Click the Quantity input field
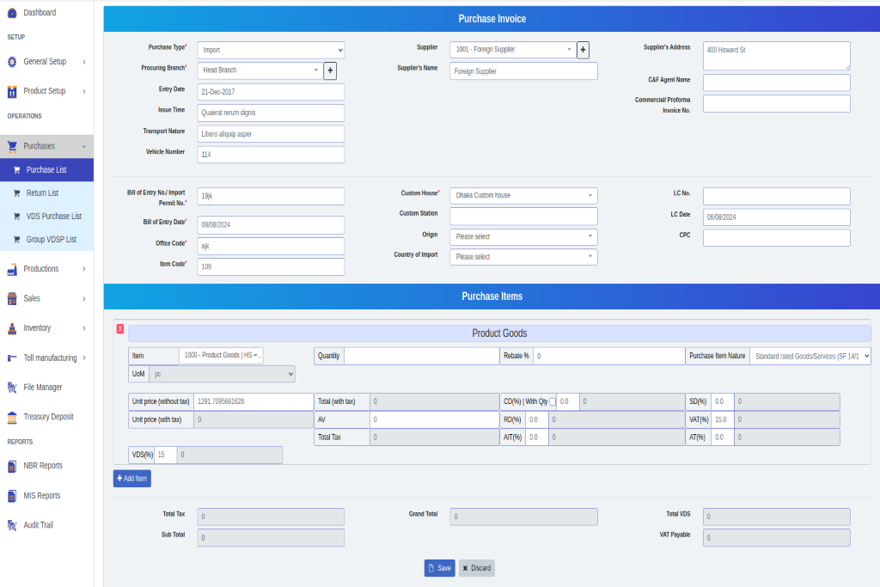The image size is (880, 587). (x=421, y=357)
